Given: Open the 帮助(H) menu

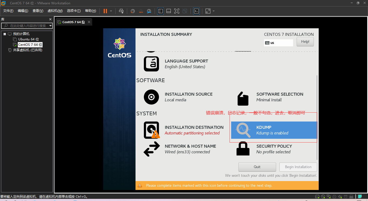Looking at the screenshot, I should 91,11.
